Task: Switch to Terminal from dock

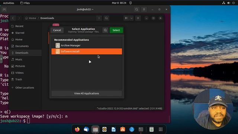Action: [141, 130]
